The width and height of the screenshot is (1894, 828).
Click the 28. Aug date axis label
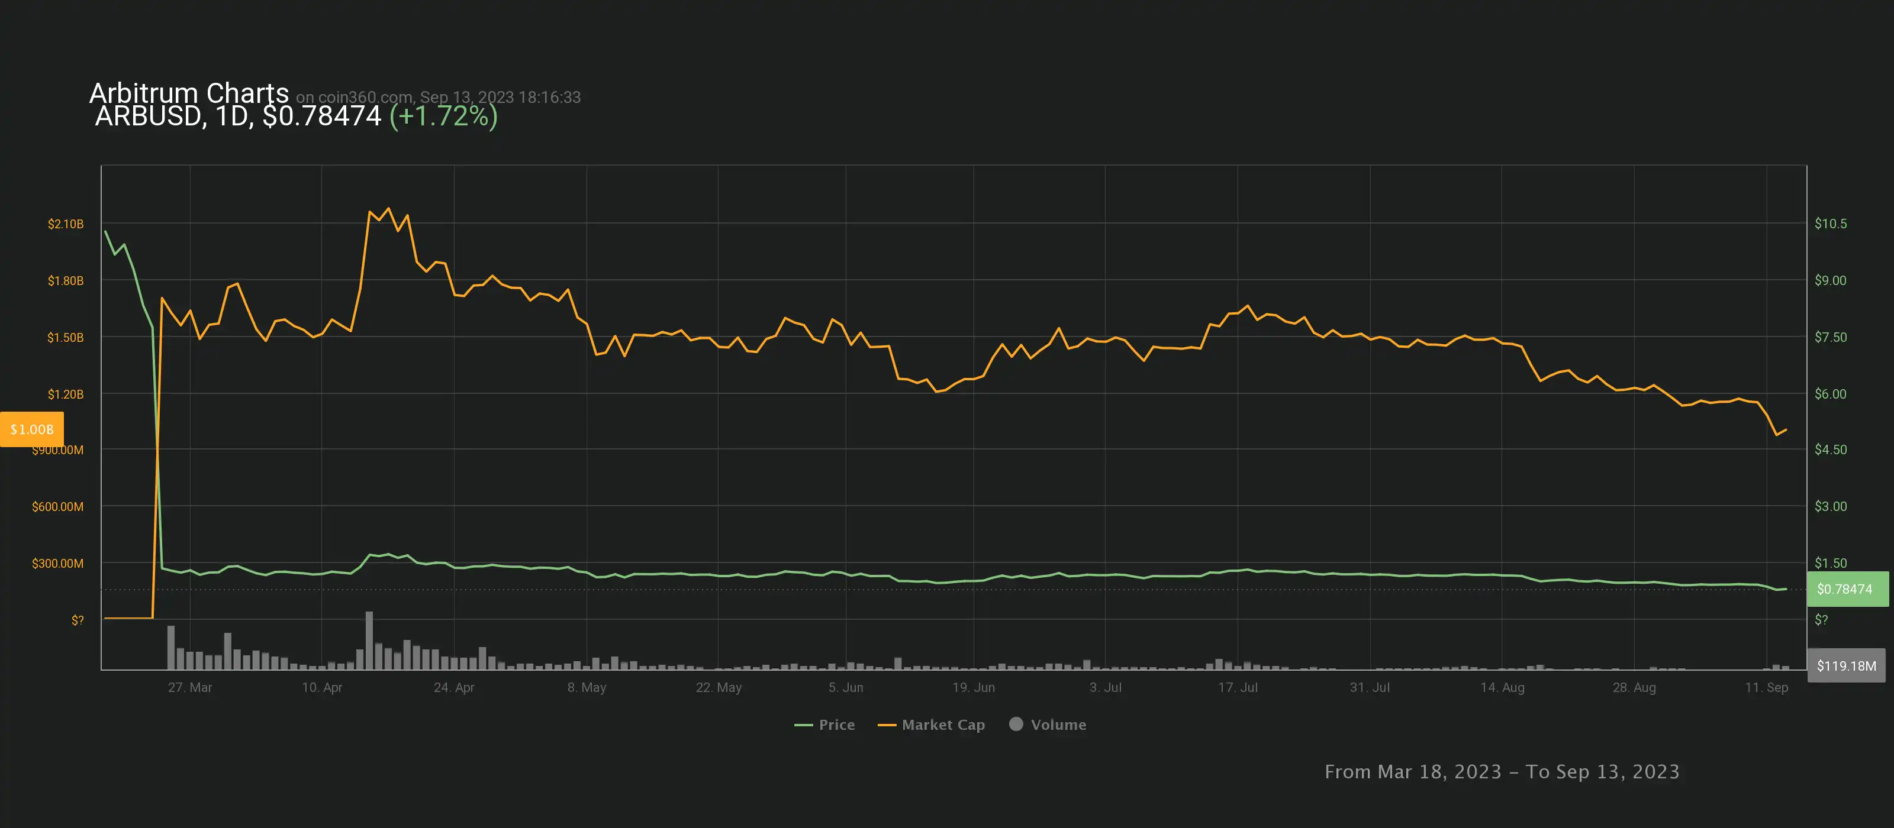(x=1634, y=687)
